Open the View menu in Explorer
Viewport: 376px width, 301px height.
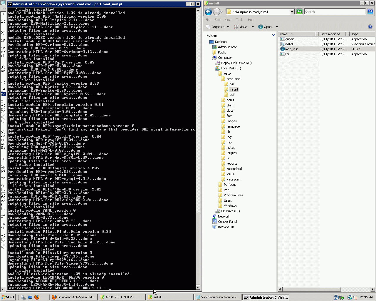(228, 20)
